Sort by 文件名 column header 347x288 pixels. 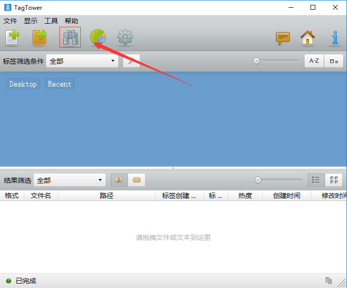coord(41,196)
